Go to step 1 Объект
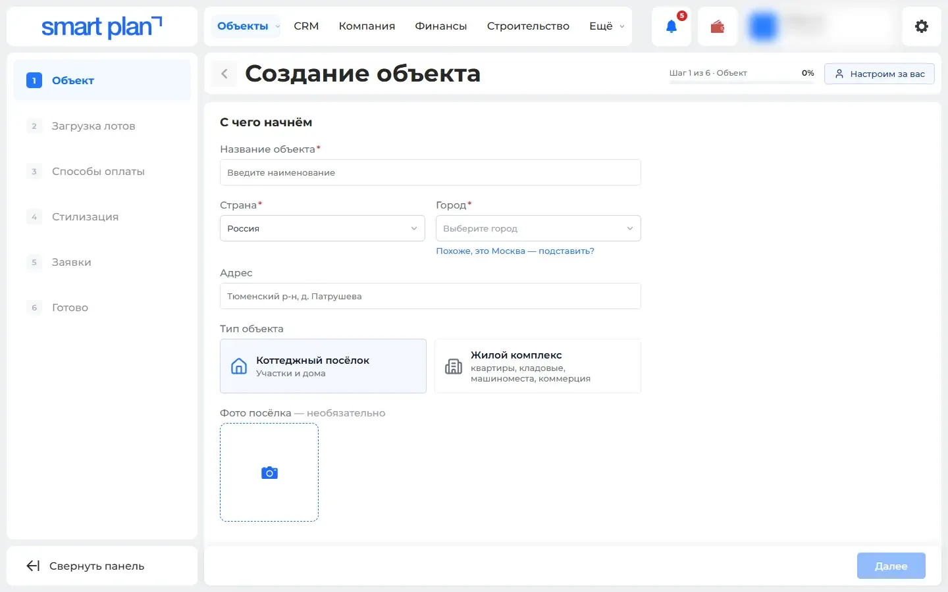This screenshot has height=592, width=948. pos(102,80)
